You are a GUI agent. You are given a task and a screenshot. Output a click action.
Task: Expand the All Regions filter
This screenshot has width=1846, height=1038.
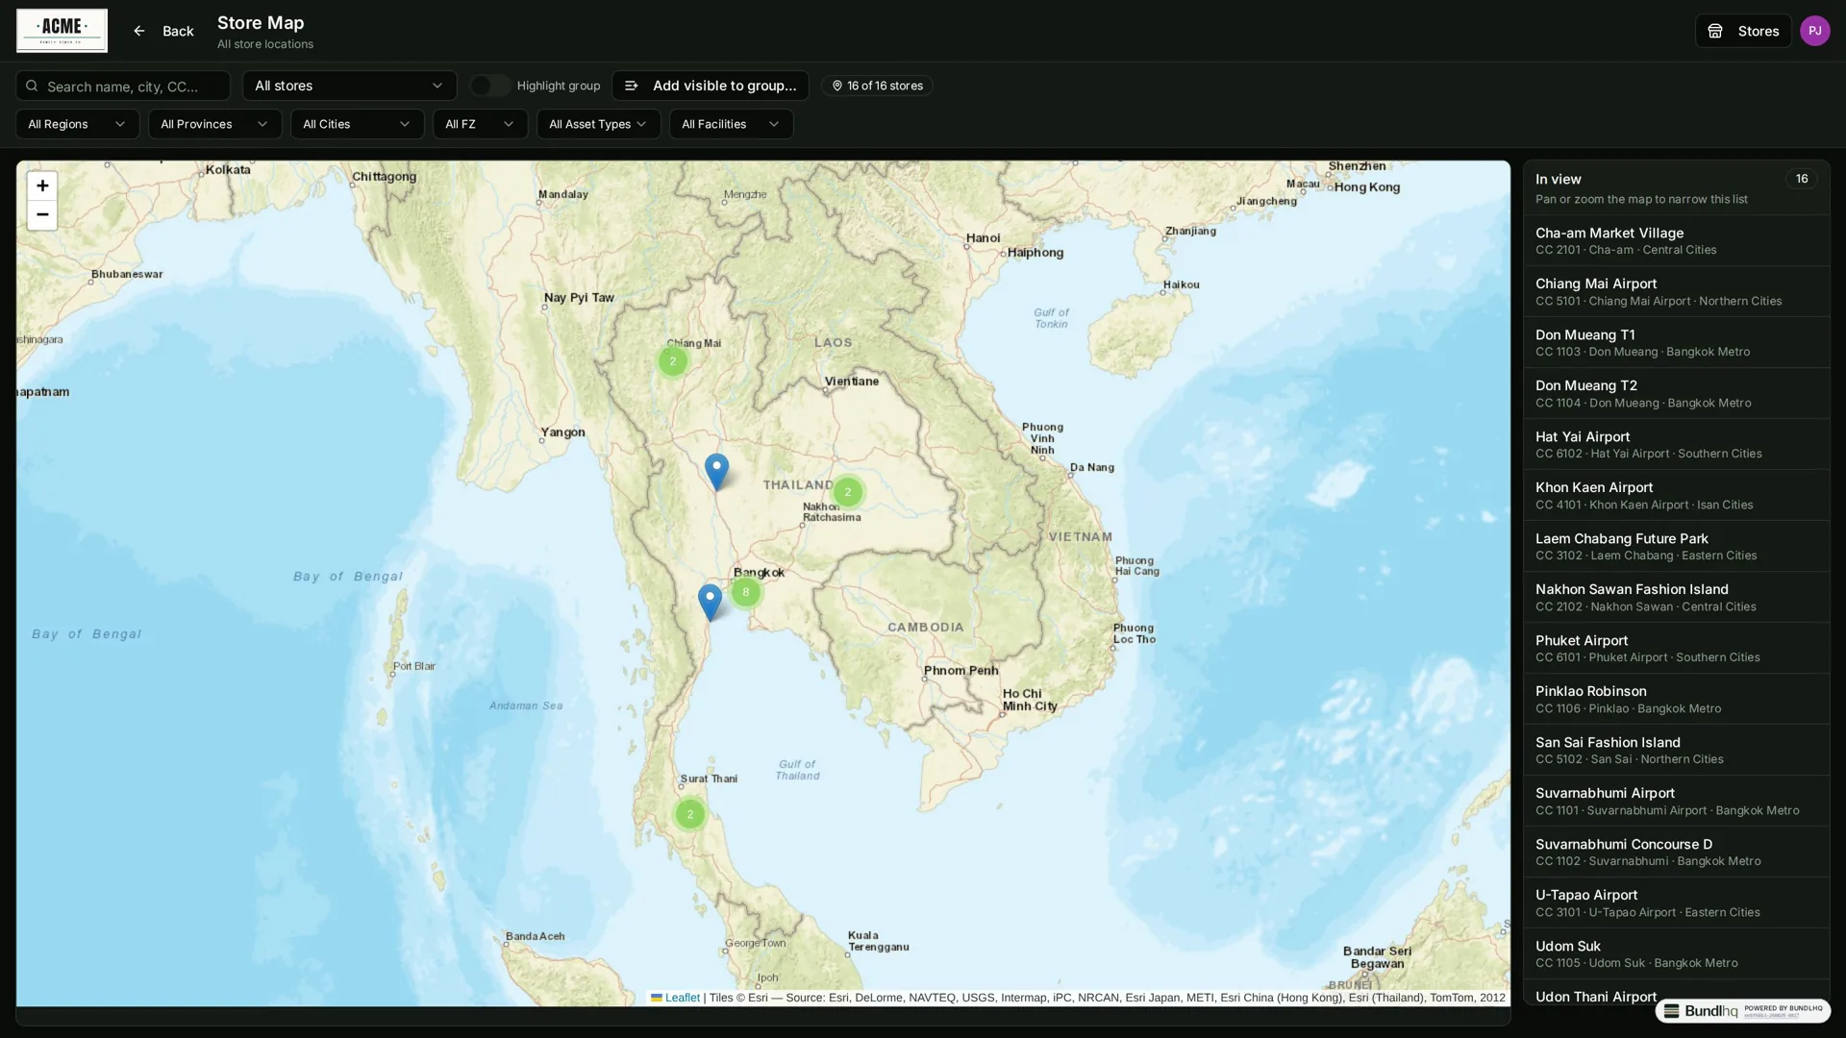coord(77,124)
